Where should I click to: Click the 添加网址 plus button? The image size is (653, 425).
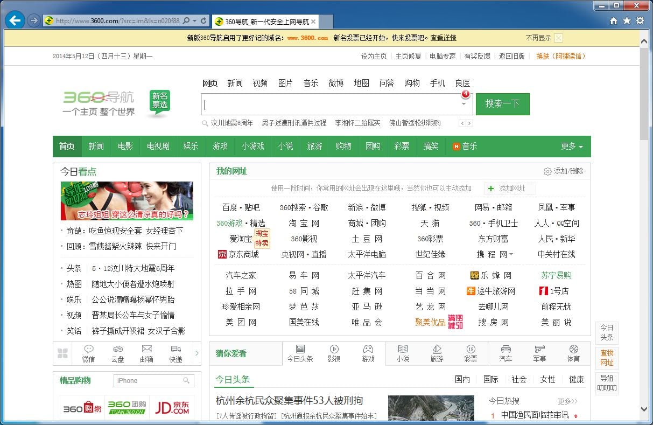tap(510, 189)
